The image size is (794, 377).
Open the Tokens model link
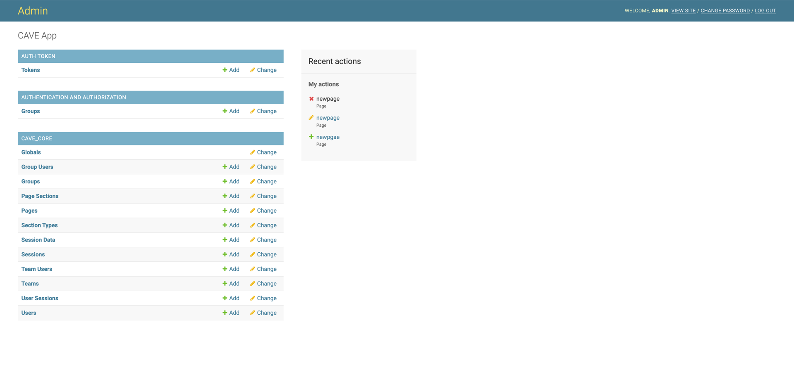point(30,70)
